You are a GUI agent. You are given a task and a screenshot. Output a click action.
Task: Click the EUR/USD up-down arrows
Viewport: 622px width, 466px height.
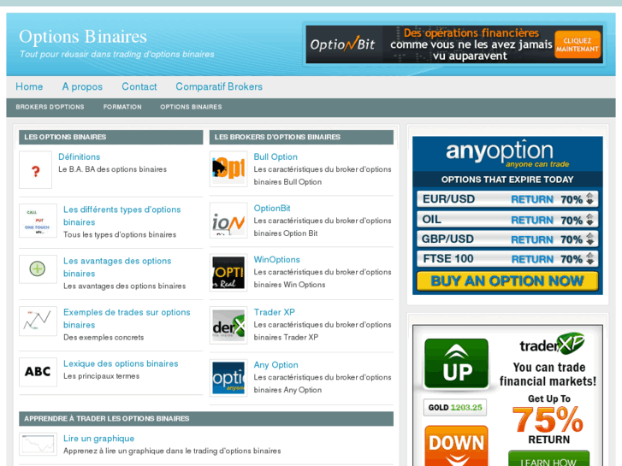pyautogui.click(x=589, y=198)
